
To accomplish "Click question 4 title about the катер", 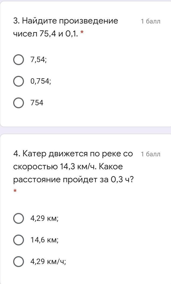I will click(73, 154).
